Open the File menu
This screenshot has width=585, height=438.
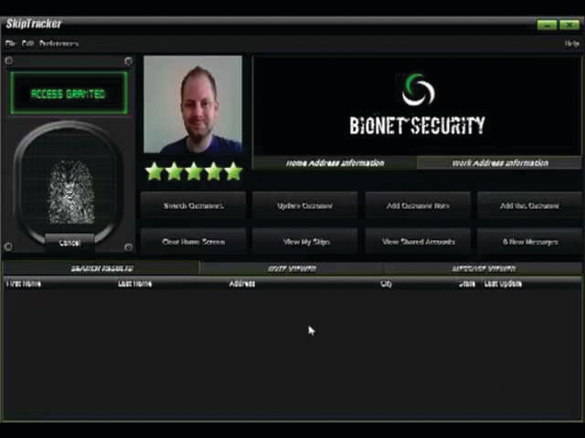[x=10, y=43]
